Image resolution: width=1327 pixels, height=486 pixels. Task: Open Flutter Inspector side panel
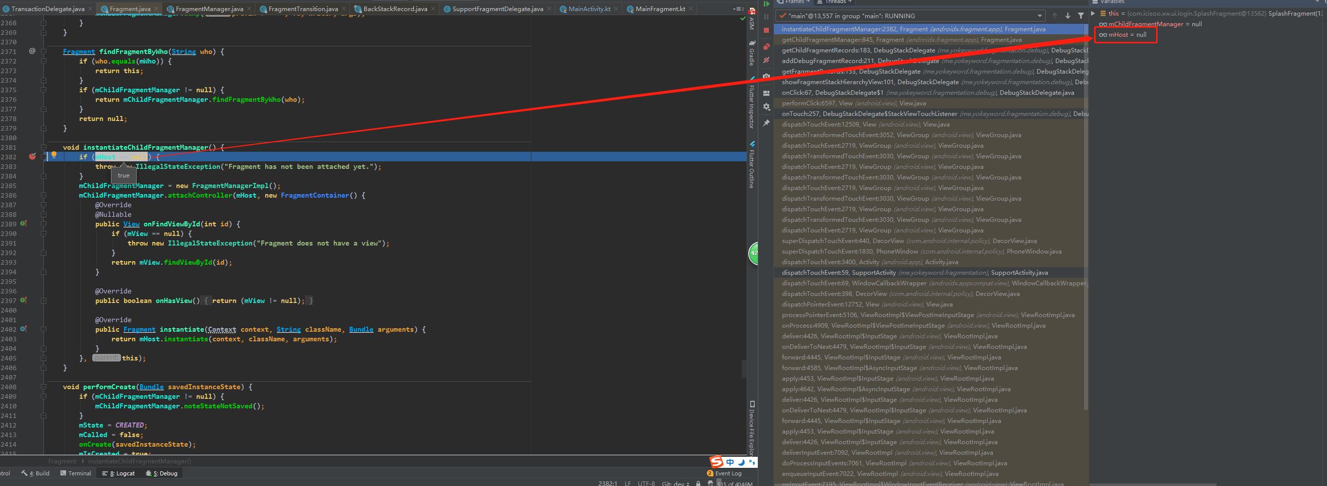752,103
